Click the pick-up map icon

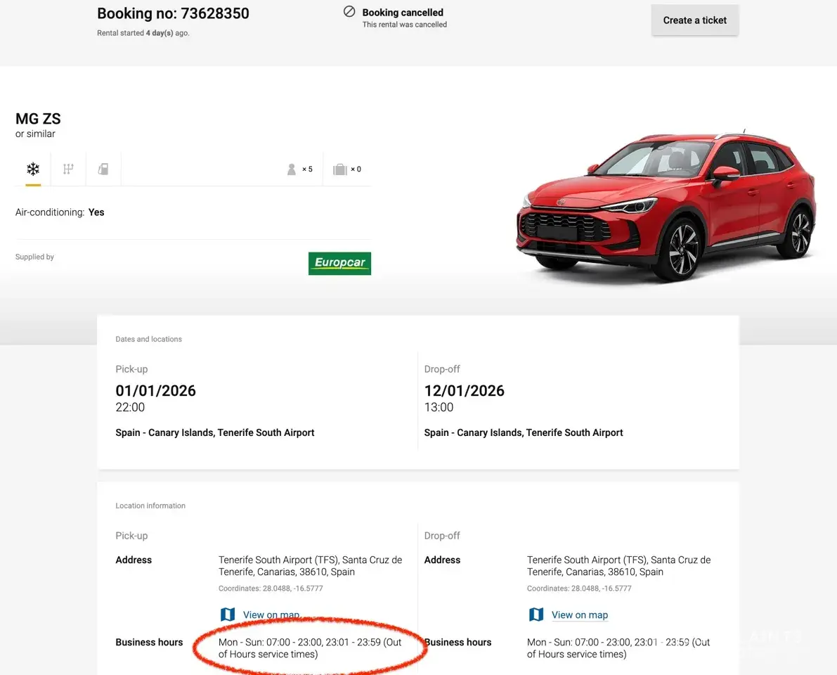[x=228, y=615]
